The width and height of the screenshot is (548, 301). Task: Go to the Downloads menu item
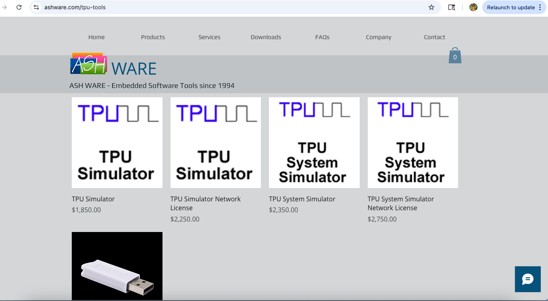tap(266, 37)
